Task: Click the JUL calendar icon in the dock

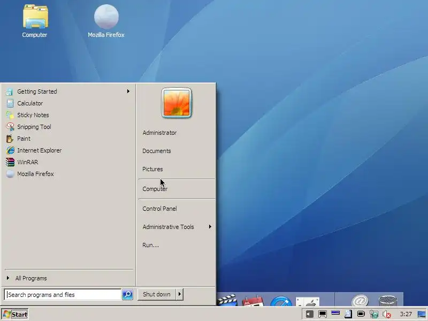Action: point(253,300)
